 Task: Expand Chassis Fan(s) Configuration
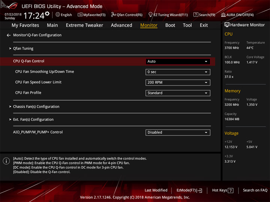(x=36, y=107)
